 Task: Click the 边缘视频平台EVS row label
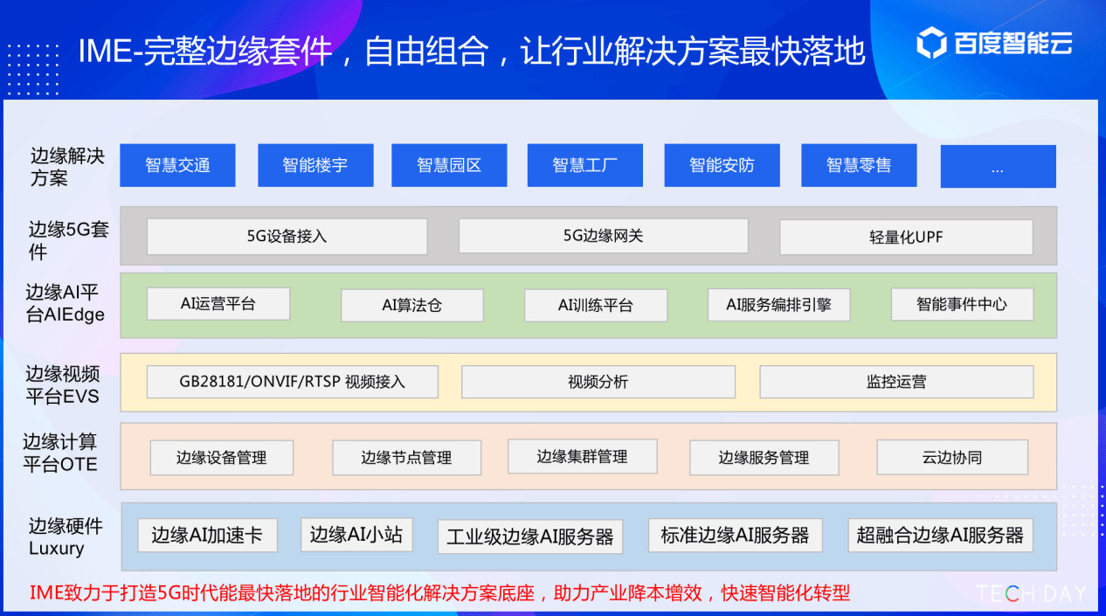tap(63, 385)
